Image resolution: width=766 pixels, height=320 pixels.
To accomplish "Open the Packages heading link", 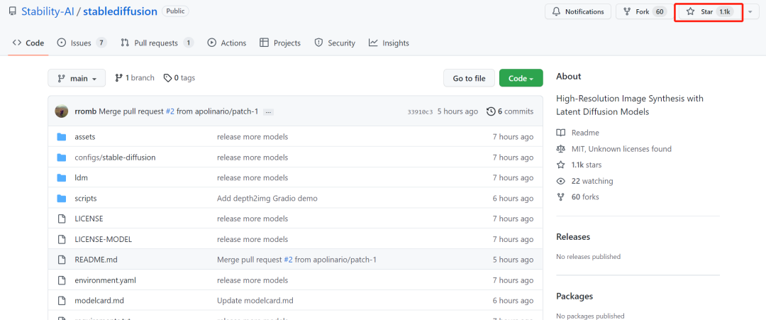I will pos(574,296).
